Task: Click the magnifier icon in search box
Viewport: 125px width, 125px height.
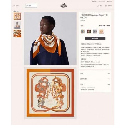Action: [x=27, y=6]
